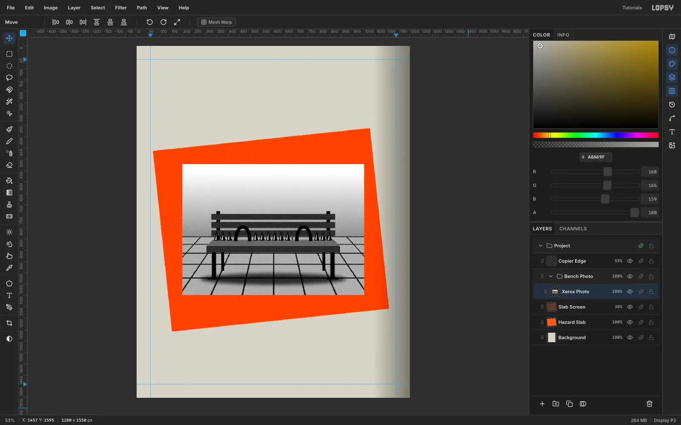Open the Select menu
The width and height of the screenshot is (681, 425).
[x=98, y=8]
